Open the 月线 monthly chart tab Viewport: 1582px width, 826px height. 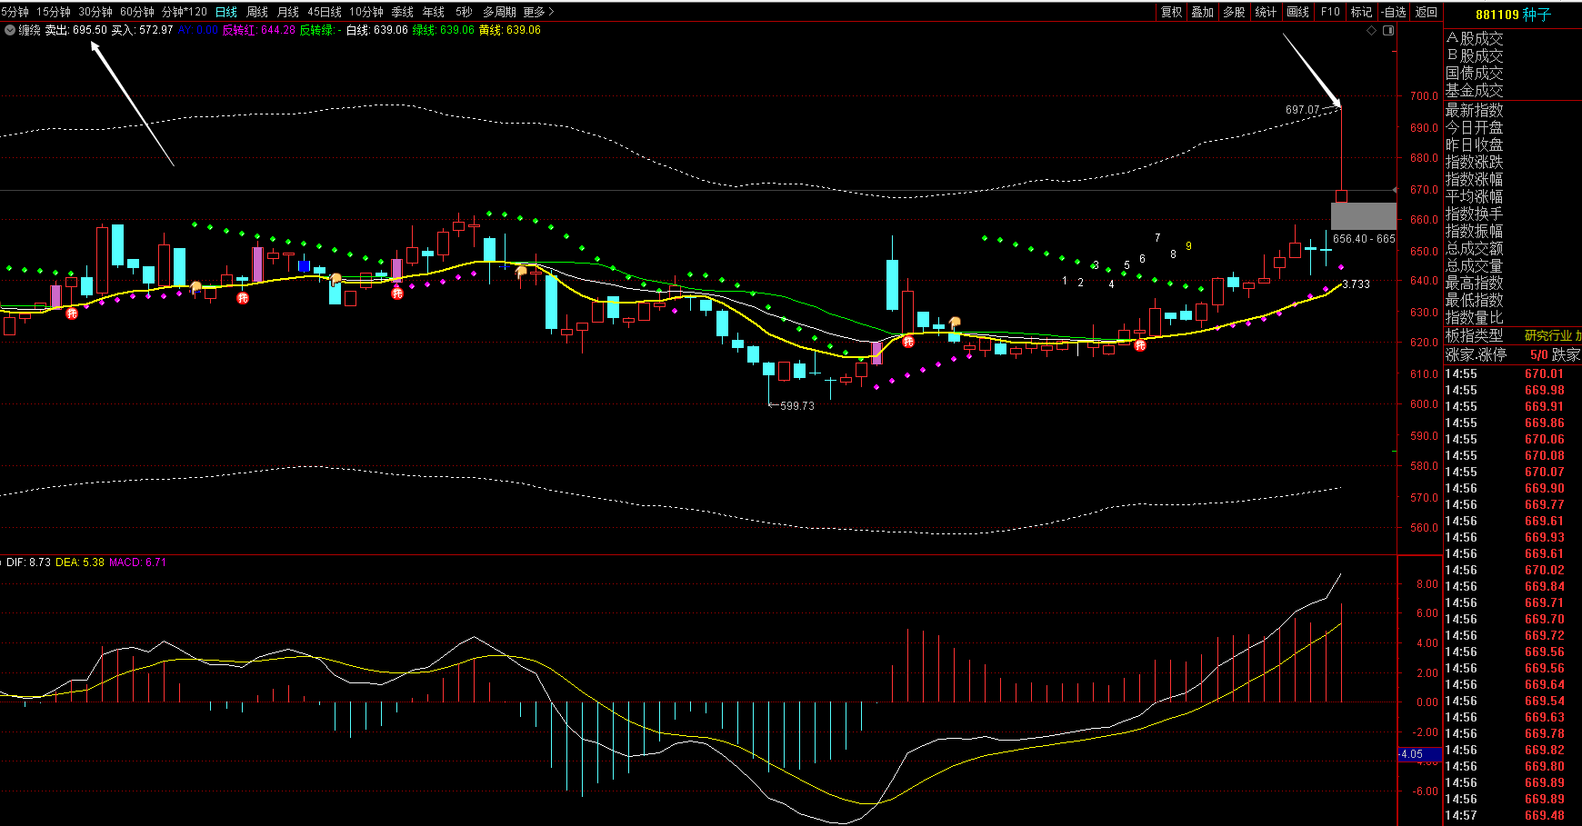(x=287, y=12)
